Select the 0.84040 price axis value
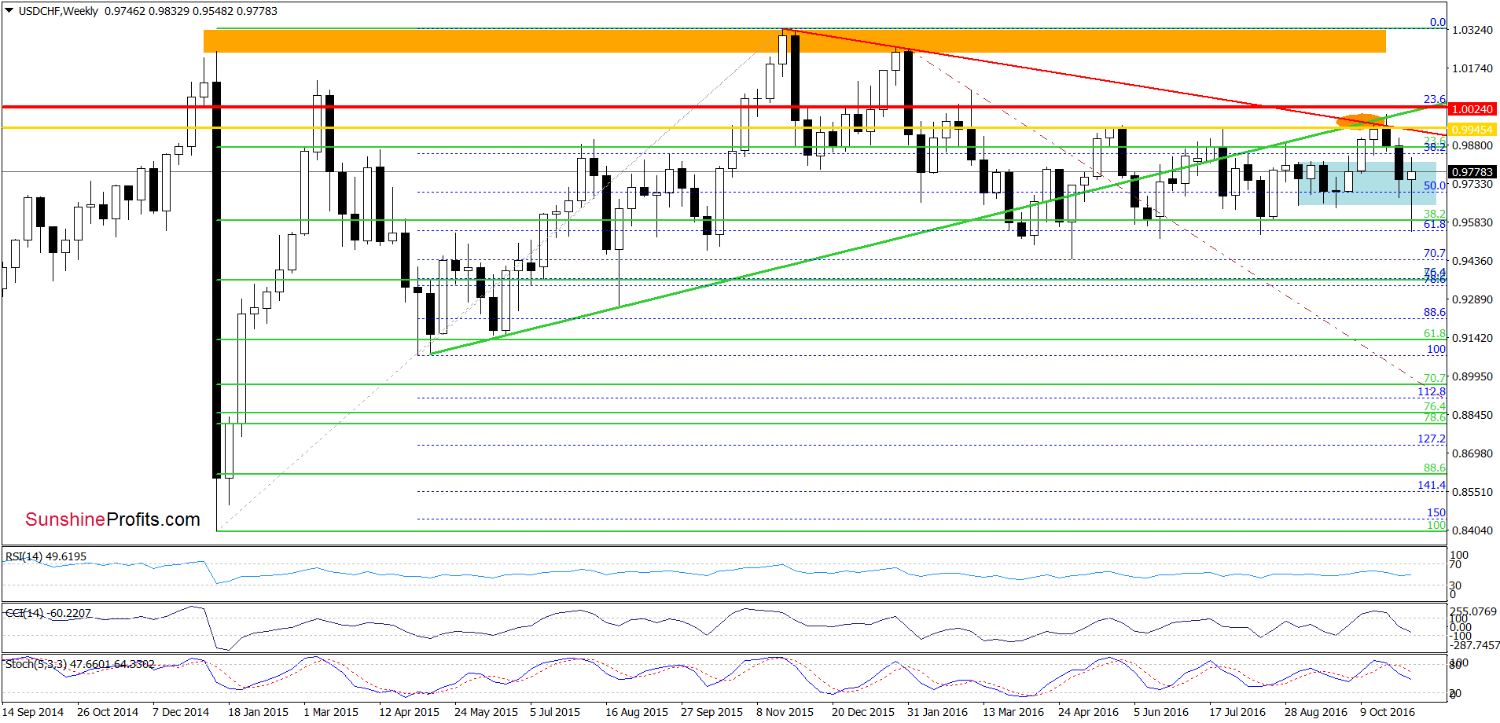1500x723 pixels. [x=1472, y=530]
